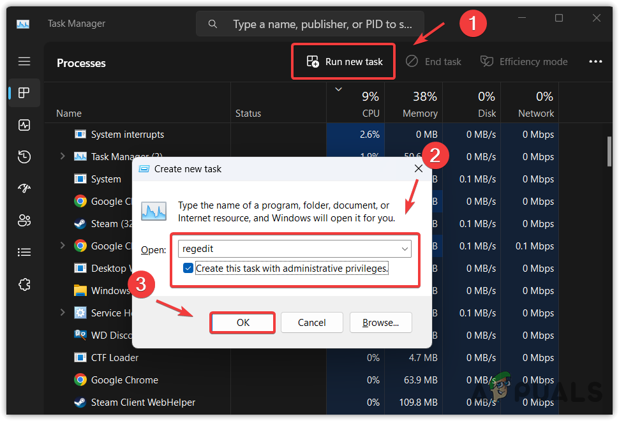Open Startup apps icon in sidebar
This screenshot has height=421, width=619.
[24, 188]
